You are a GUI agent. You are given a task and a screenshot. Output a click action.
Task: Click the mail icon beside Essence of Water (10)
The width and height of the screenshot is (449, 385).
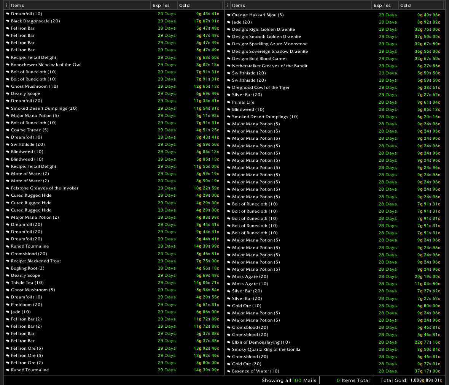tap(229, 371)
